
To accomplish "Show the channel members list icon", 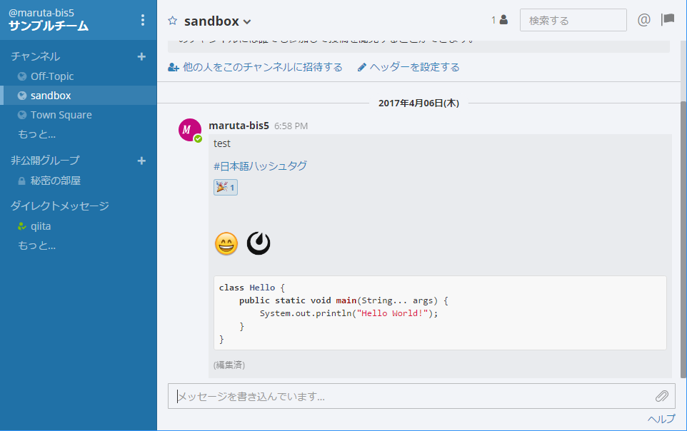I will [499, 20].
